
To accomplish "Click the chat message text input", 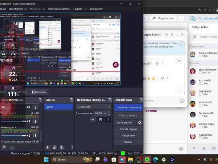I will (x=161, y=100).
